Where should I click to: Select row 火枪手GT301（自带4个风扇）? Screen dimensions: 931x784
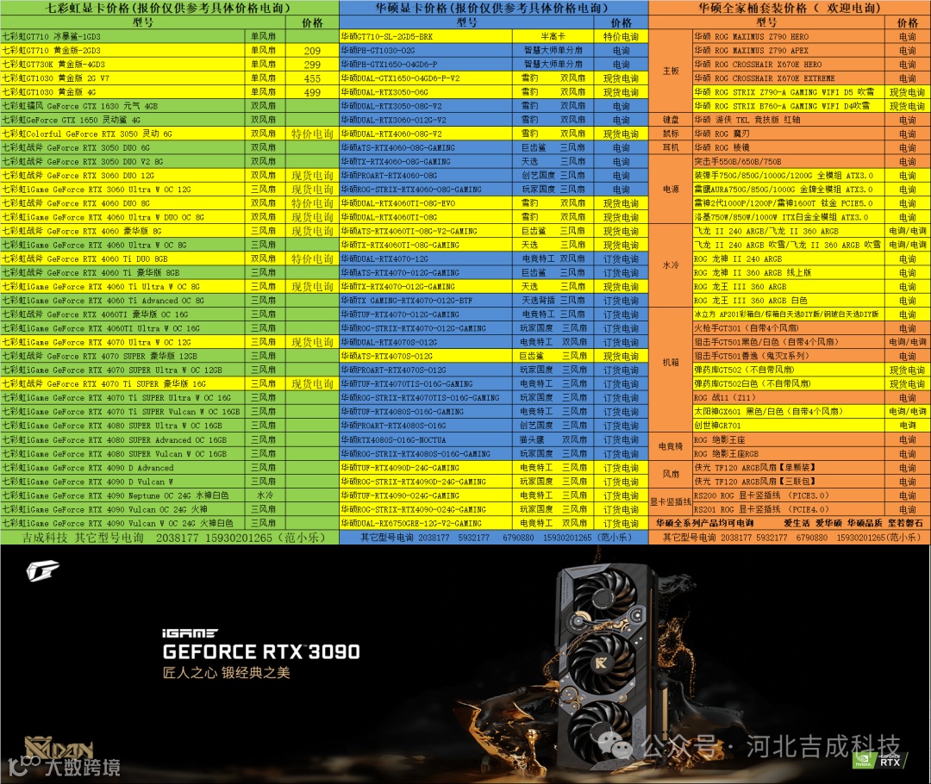(812, 328)
